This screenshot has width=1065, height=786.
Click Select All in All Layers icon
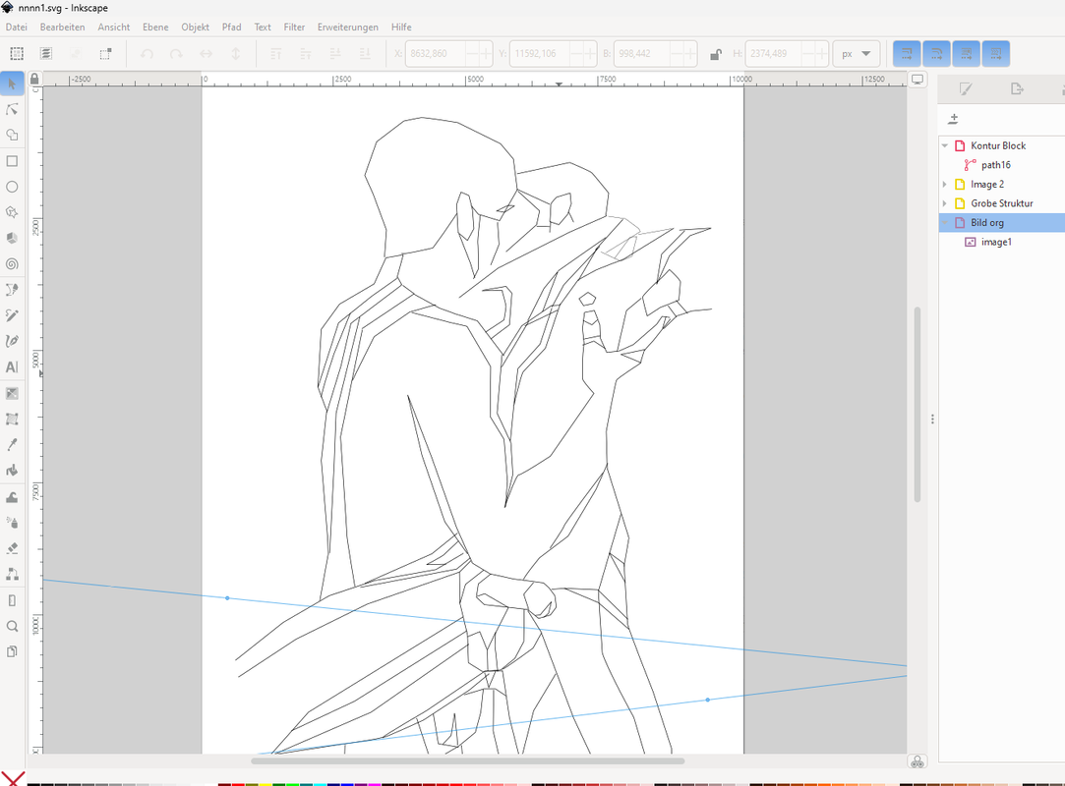[46, 54]
